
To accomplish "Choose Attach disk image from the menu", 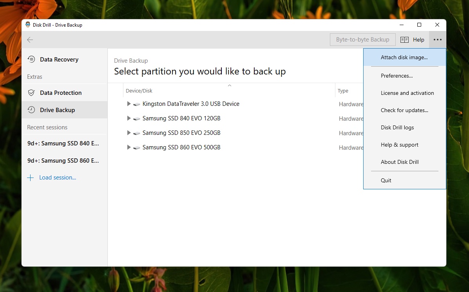I will point(404,58).
